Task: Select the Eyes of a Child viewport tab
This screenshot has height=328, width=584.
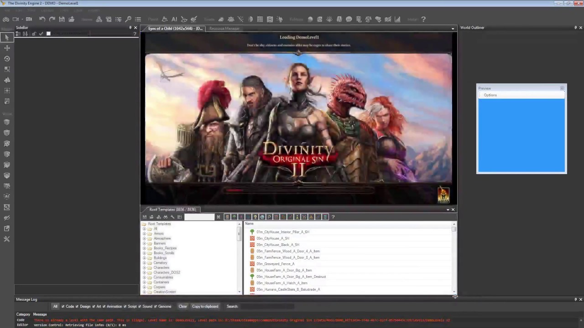Action: tap(175, 29)
